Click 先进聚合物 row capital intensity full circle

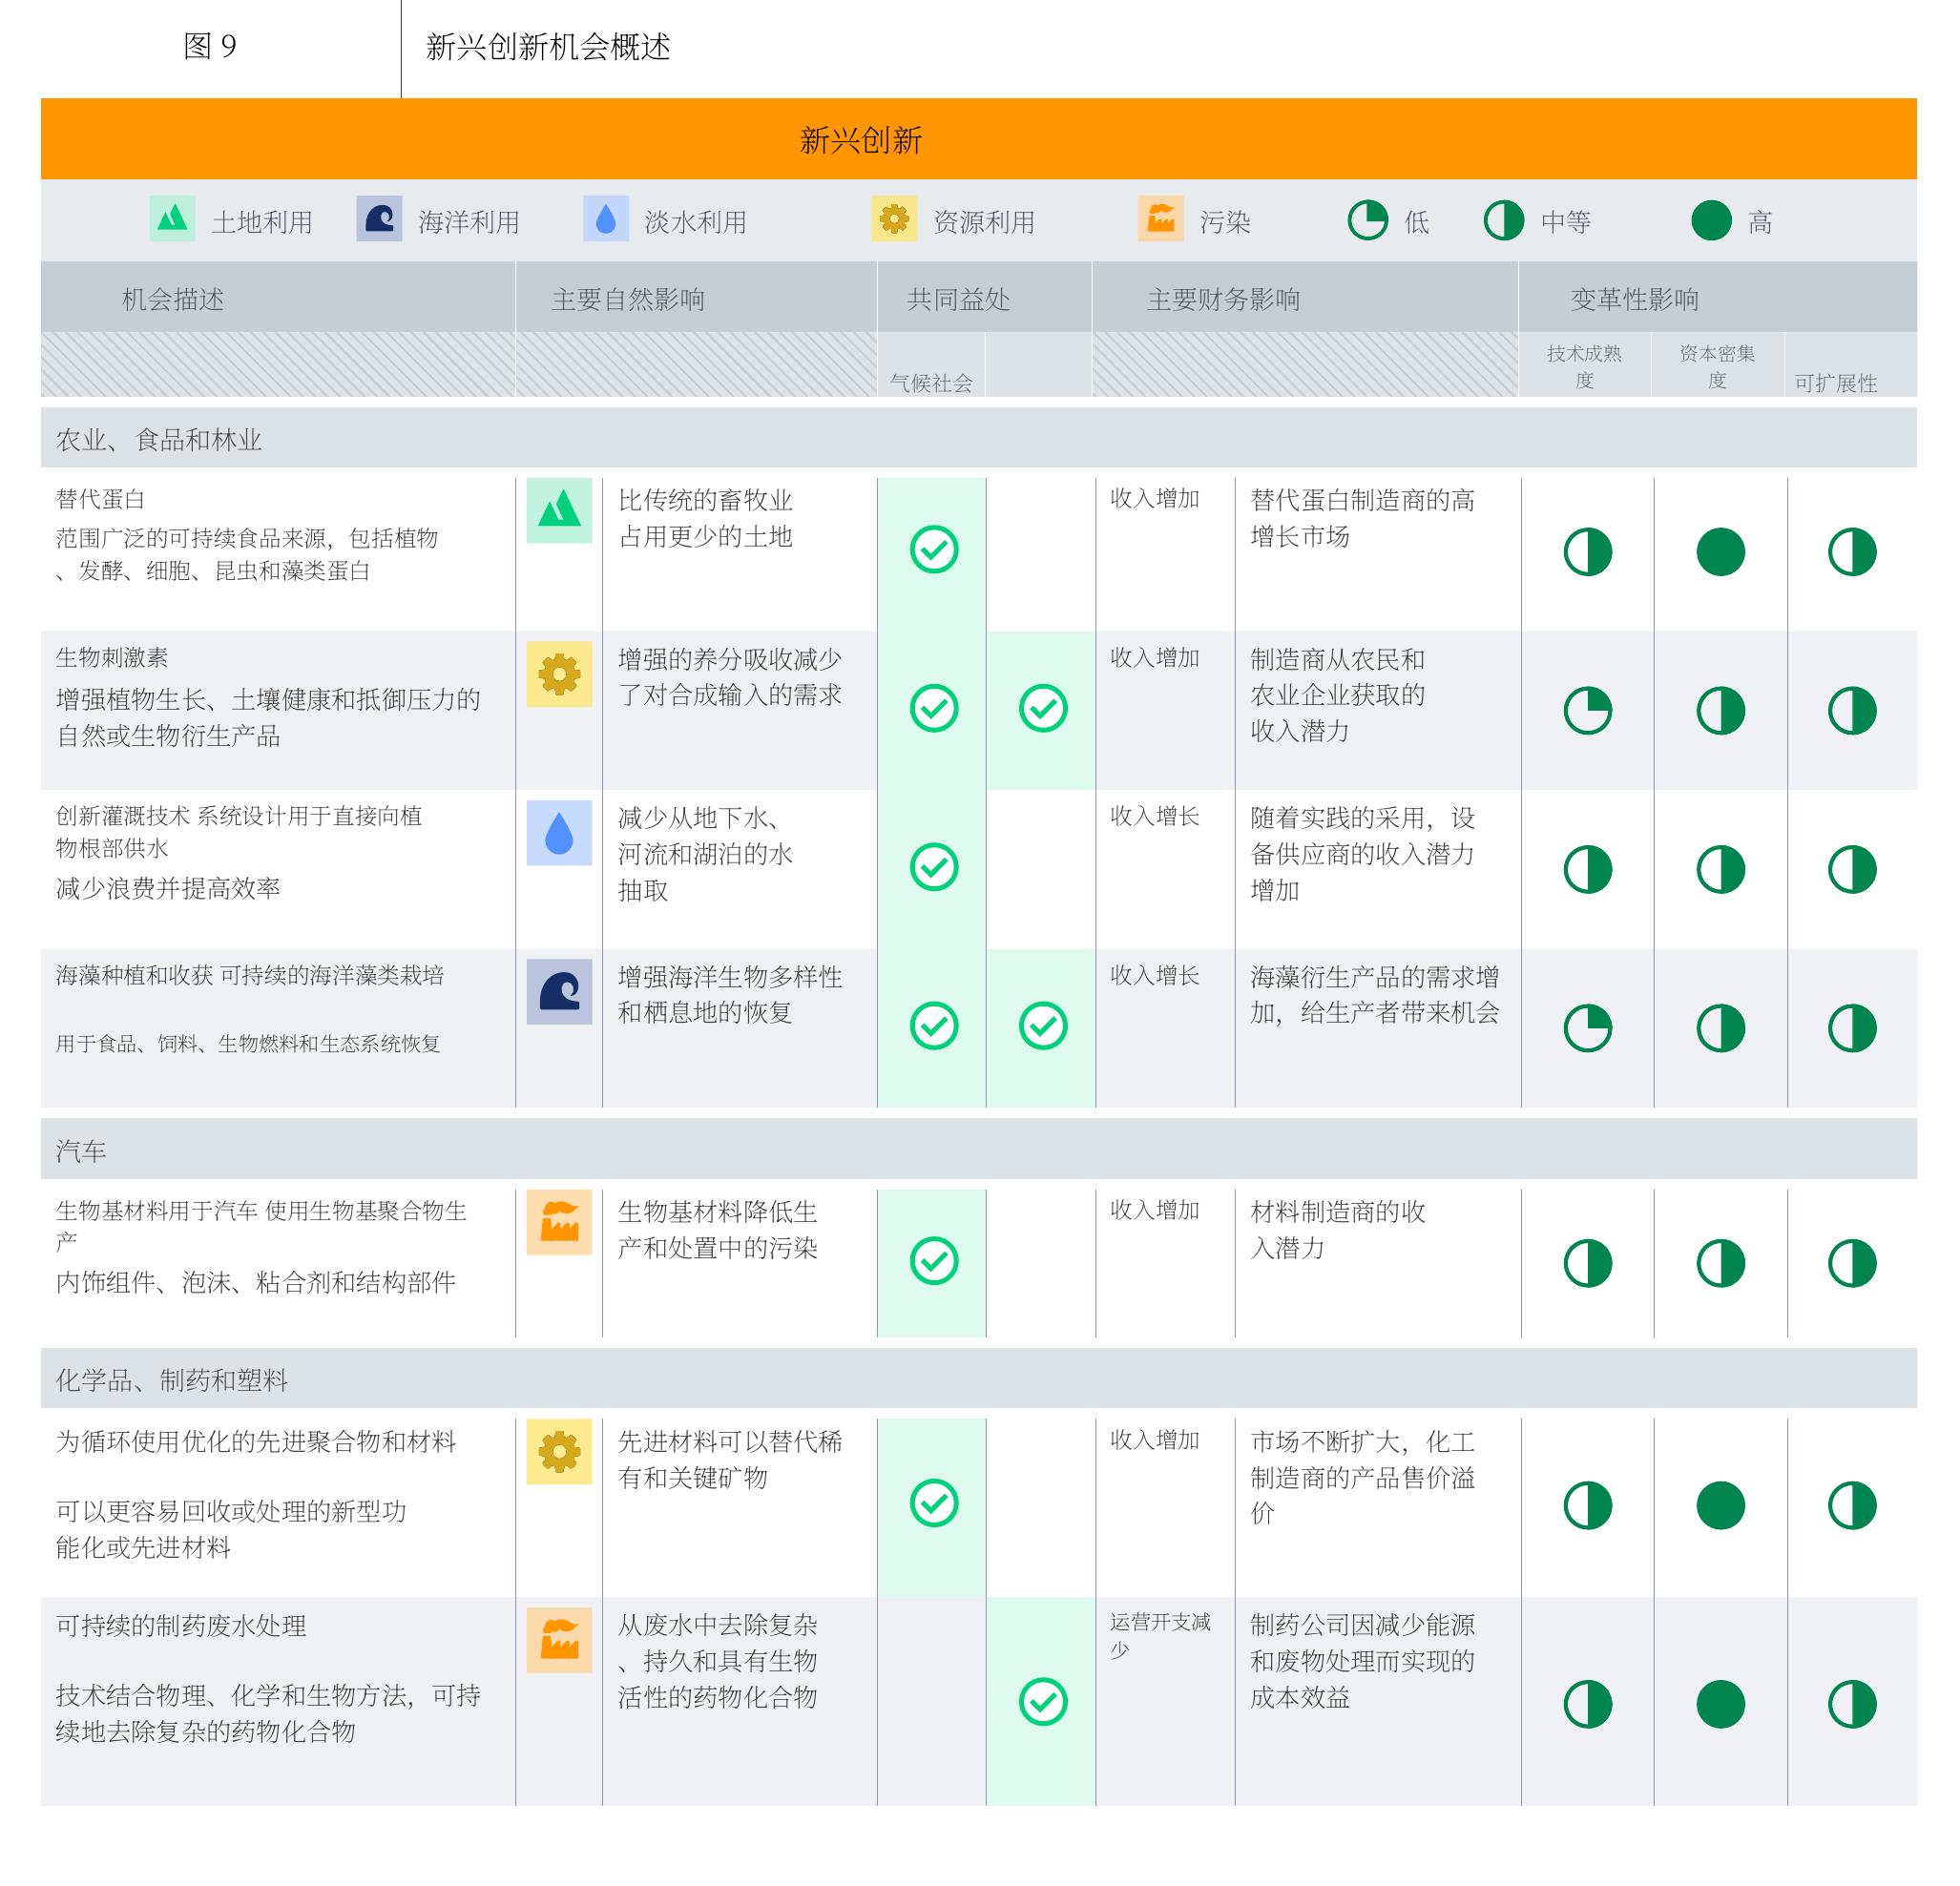(x=1720, y=1505)
